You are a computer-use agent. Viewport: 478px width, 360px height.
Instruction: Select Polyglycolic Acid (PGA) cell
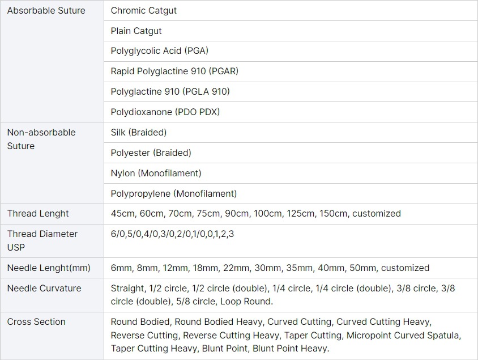point(291,51)
